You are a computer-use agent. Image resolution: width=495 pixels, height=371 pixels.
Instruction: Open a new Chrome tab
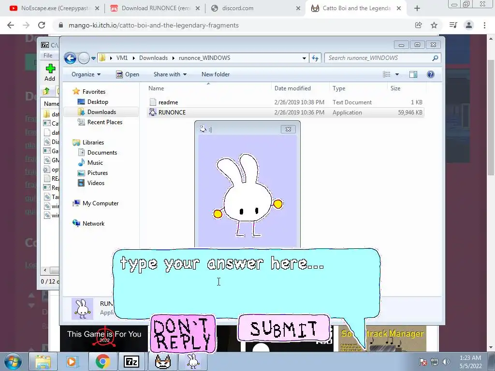pos(417,8)
